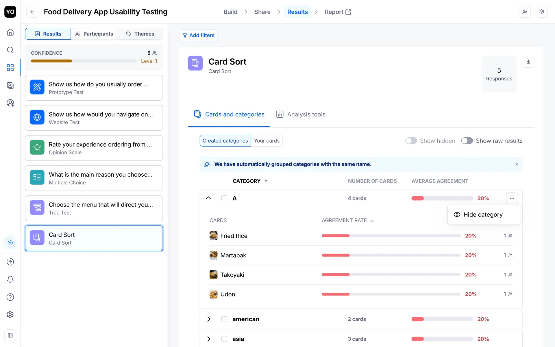
Task: Open the invite collaborator icon
Action: click(525, 12)
